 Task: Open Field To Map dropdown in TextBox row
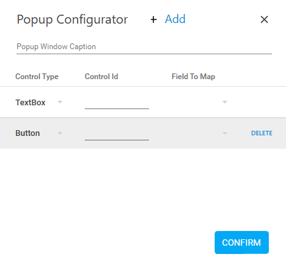[225, 102]
